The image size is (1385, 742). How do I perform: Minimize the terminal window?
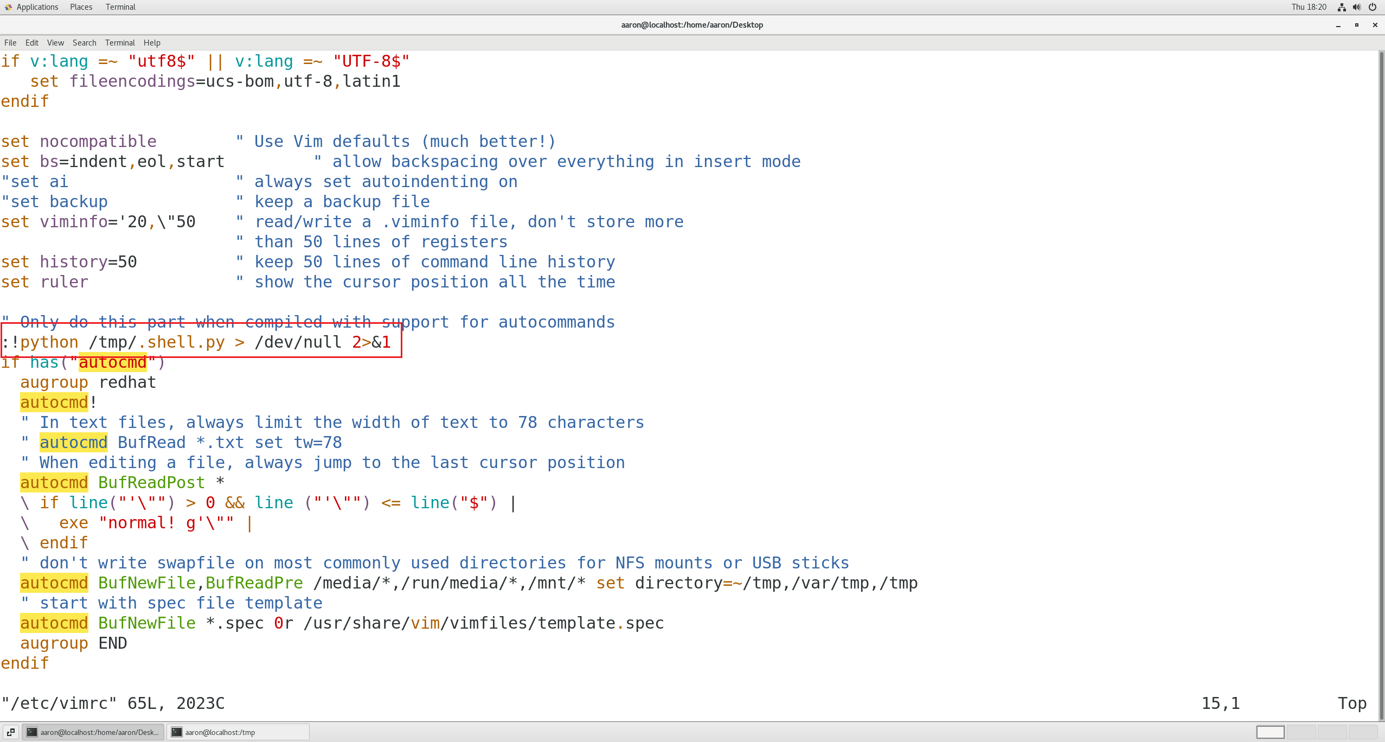coord(1338,25)
